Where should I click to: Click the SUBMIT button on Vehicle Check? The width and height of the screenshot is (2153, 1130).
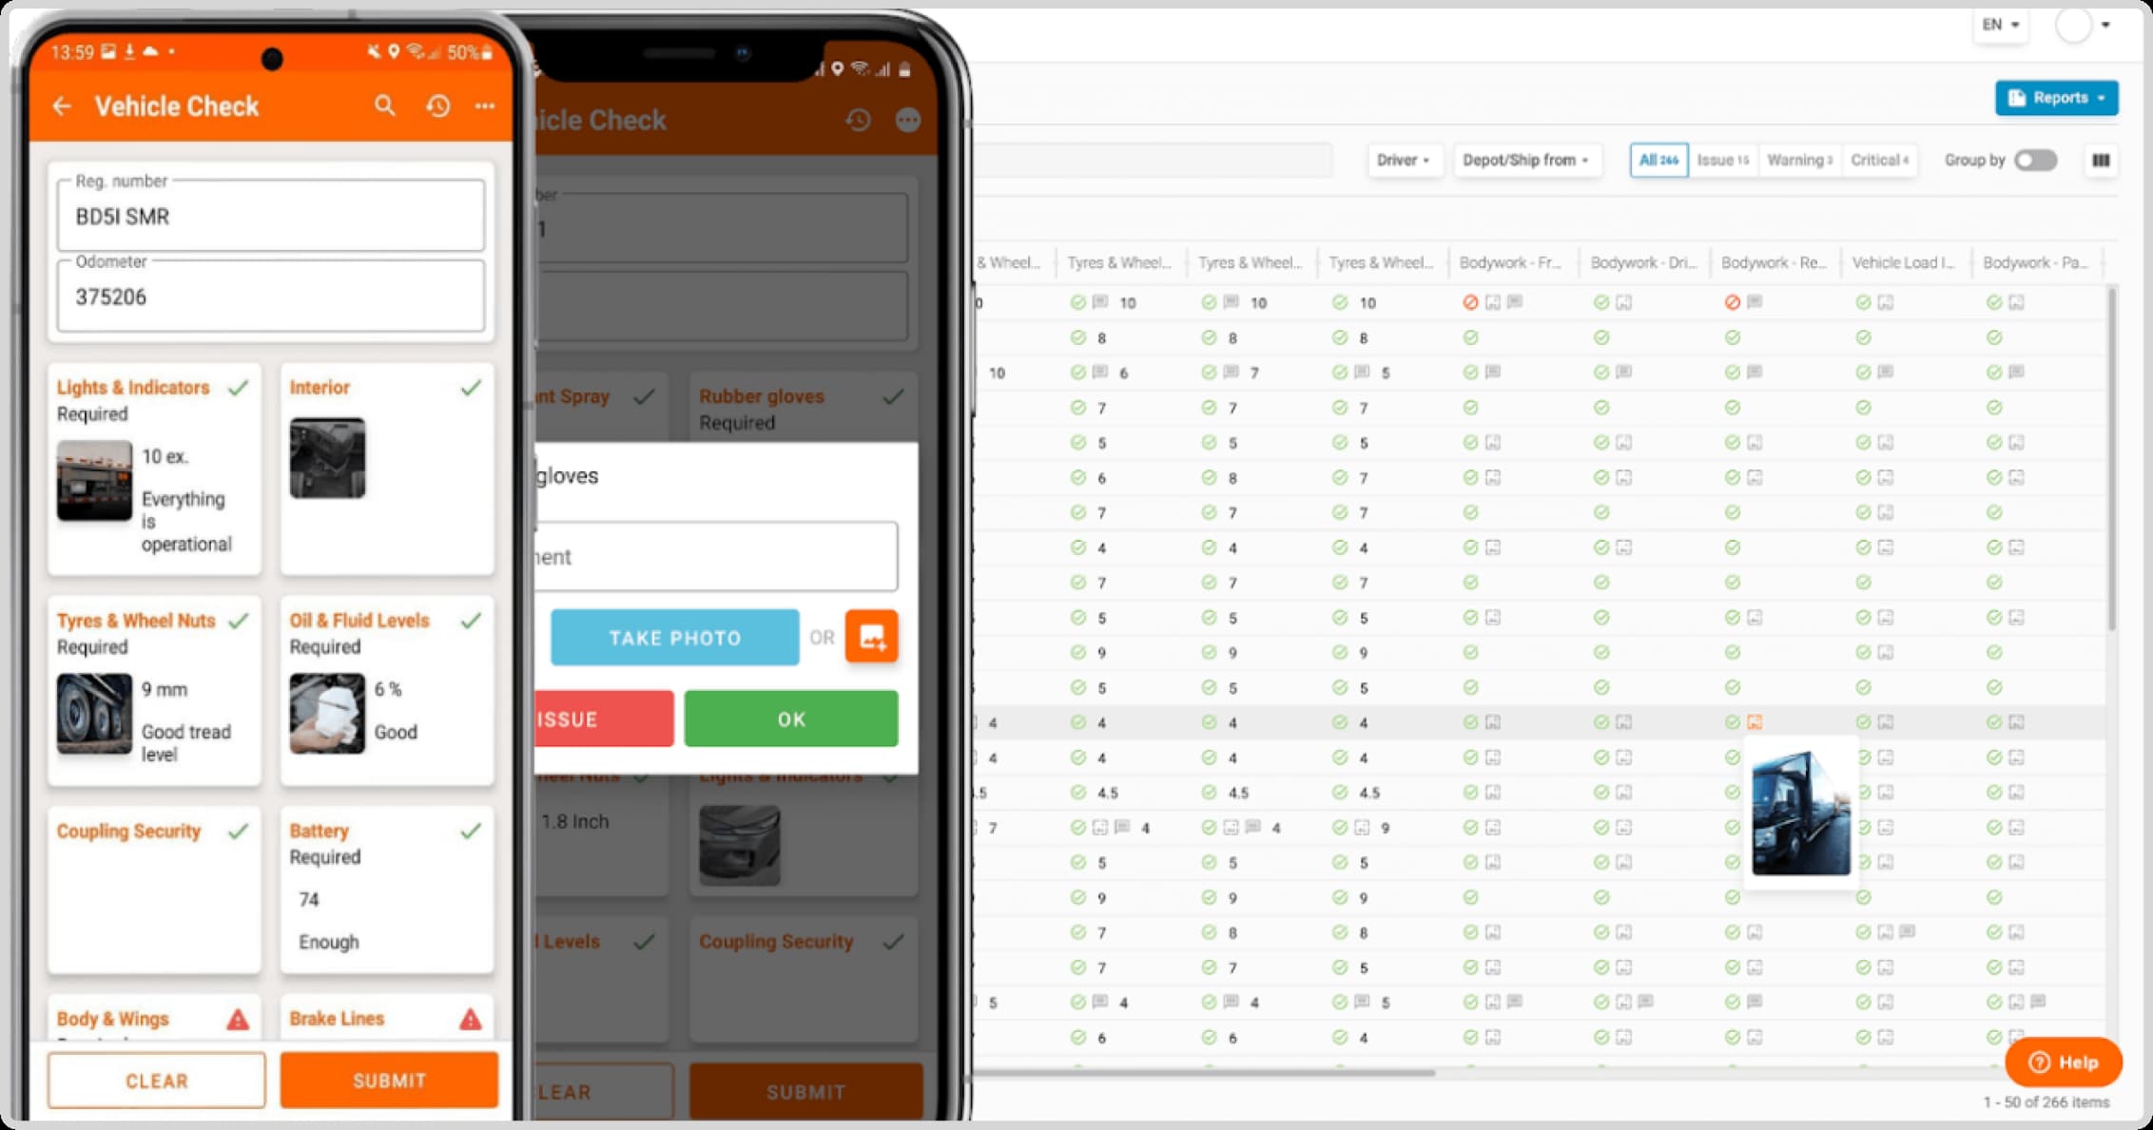(392, 1082)
